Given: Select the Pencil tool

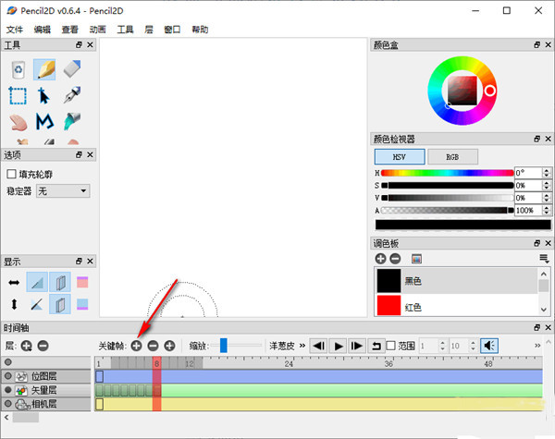Looking at the screenshot, I should click(x=44, y=69).
